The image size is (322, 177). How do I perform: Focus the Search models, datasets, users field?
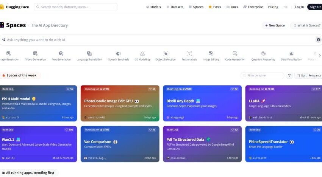[75, 7]
